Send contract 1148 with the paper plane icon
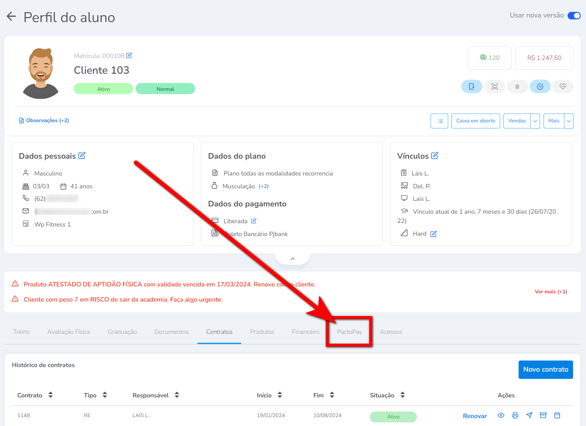The width and height of the screenshot is (586, 426). pyautogui.click(x=529, y=415)
